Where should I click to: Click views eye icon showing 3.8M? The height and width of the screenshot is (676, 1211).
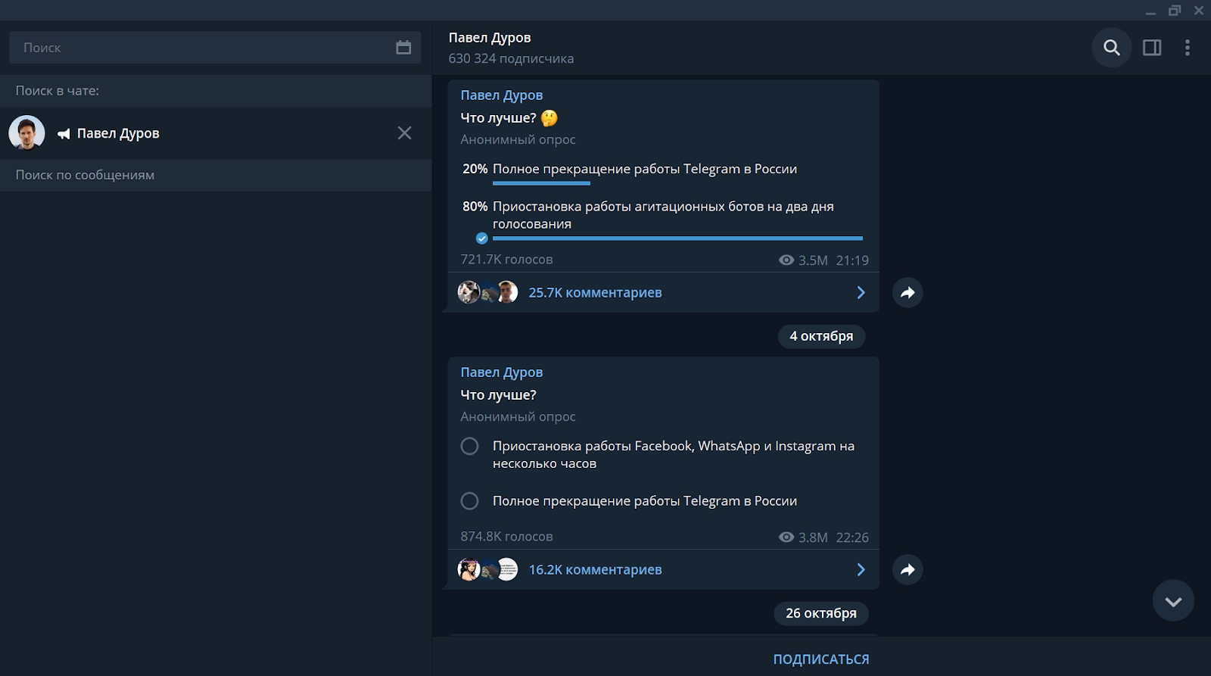click(x=786, y=537)
